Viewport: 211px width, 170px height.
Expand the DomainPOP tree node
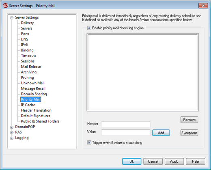(x=12, y=127)
